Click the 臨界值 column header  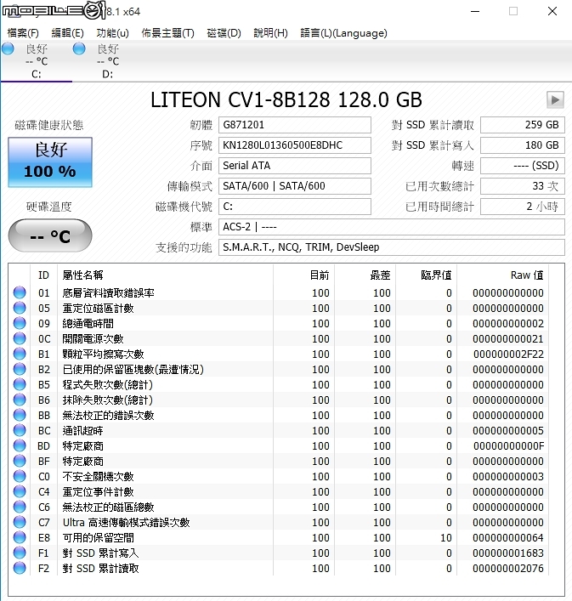click(x=427, y=275)
